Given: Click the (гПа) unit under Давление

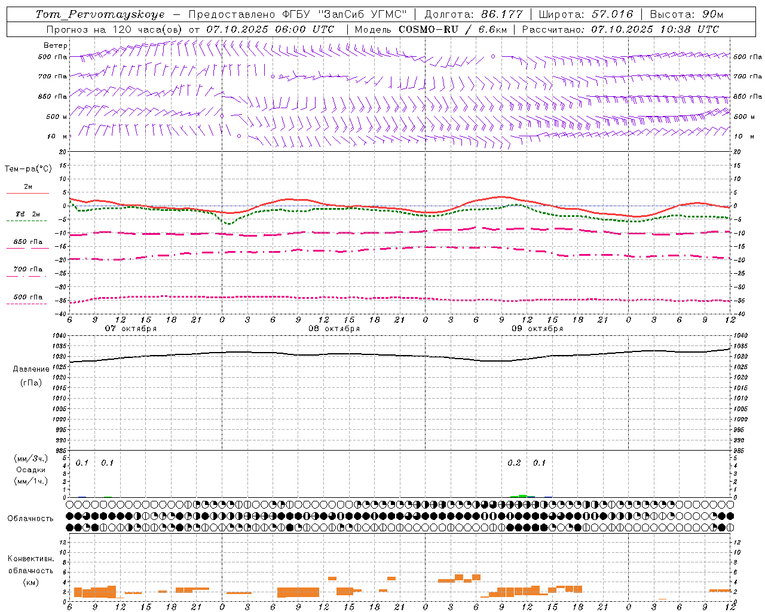Looking at the screenshot, I should 31,382.
